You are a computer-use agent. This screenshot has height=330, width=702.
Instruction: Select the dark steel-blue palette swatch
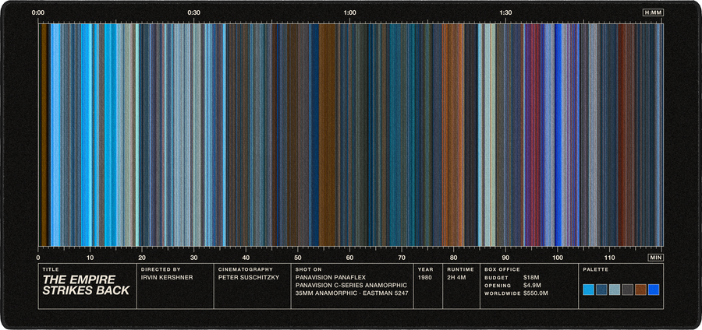601,290
